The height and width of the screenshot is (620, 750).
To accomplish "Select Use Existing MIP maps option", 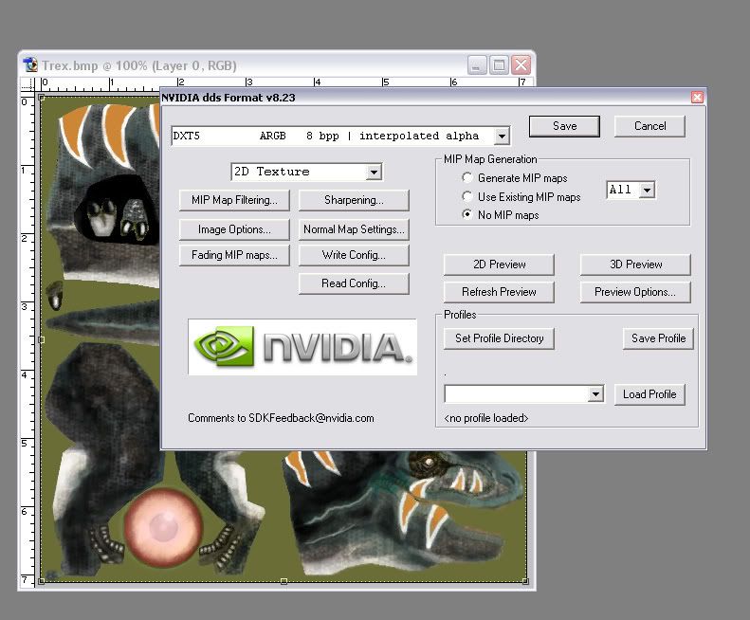I will point(467,196).
